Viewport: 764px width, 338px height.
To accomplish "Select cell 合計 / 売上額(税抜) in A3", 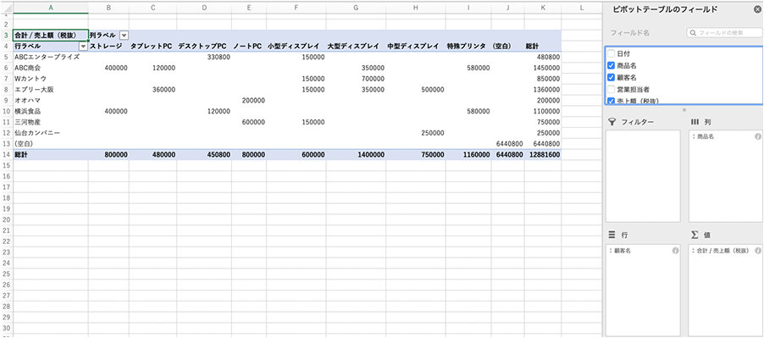I will coord(51,35).
